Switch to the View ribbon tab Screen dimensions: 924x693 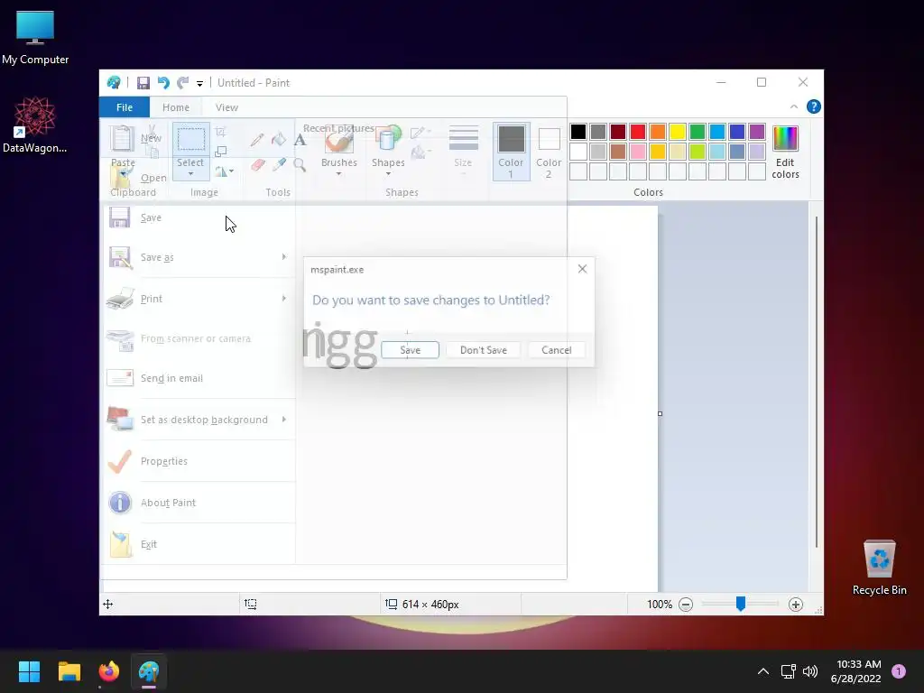point(226,107)
